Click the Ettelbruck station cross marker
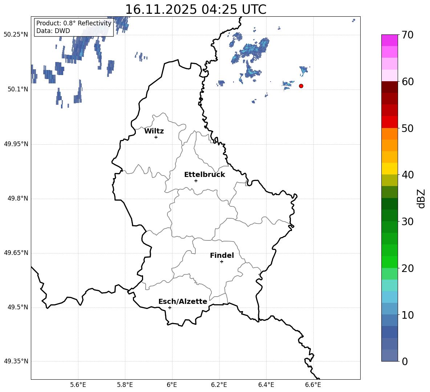 tap(196, 181)
